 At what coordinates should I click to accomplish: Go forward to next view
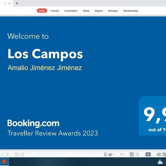coord(22,154)
